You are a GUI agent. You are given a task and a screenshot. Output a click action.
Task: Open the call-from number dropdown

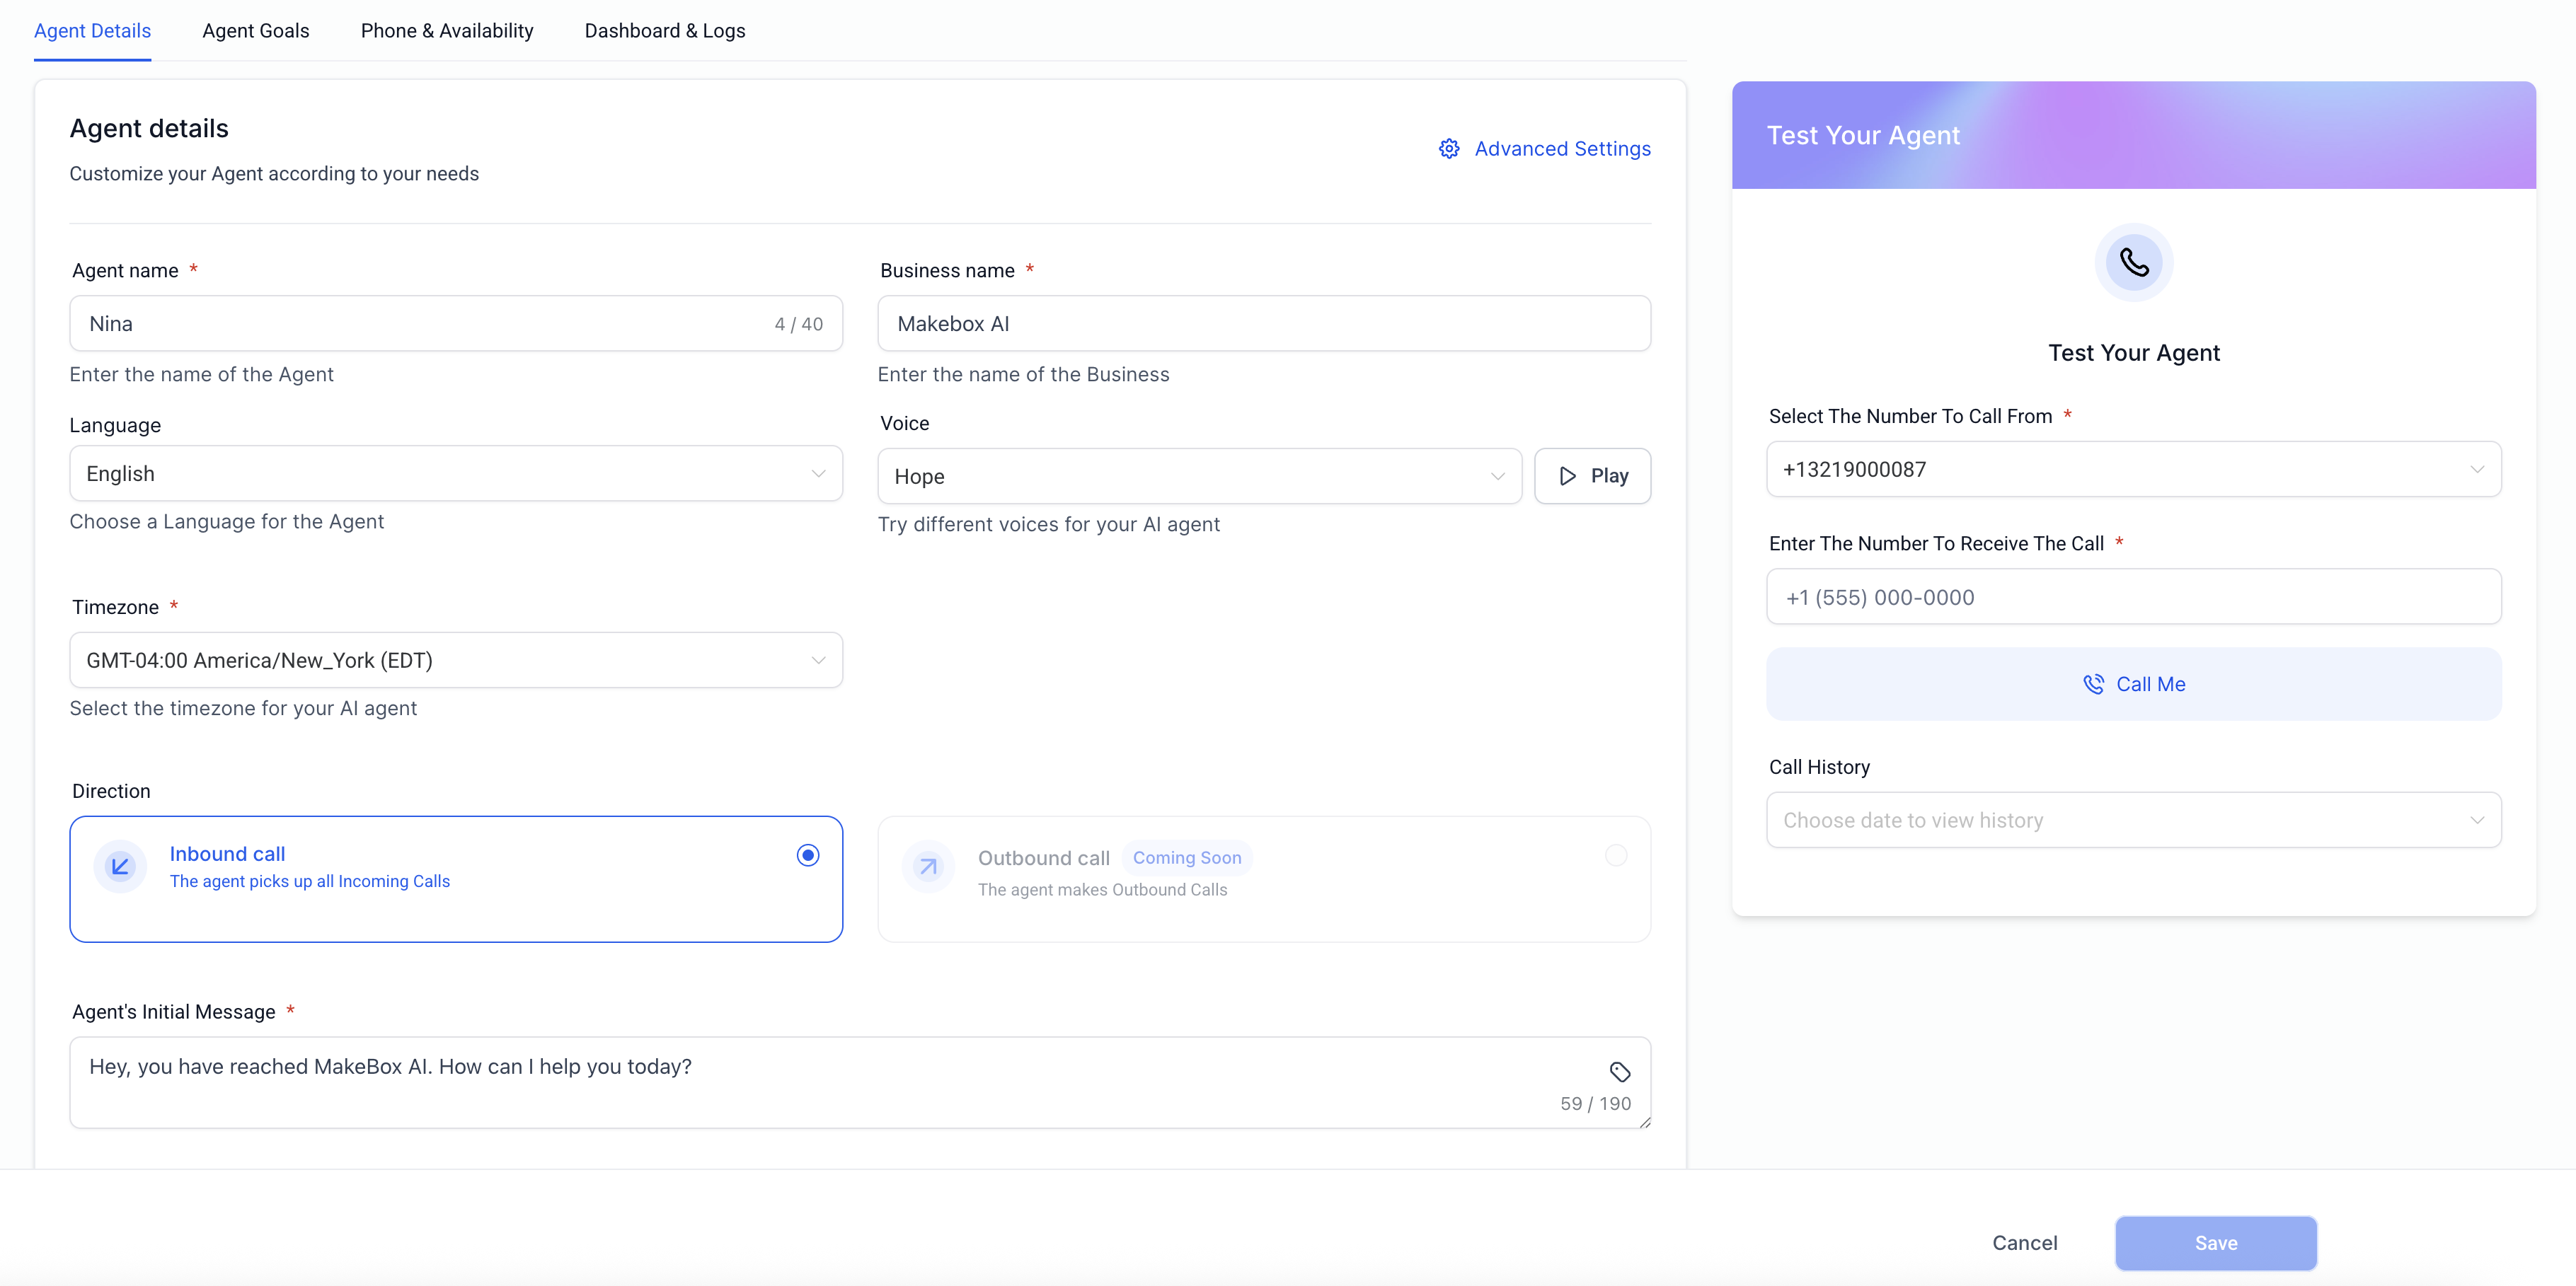[x=2133, y=470]
